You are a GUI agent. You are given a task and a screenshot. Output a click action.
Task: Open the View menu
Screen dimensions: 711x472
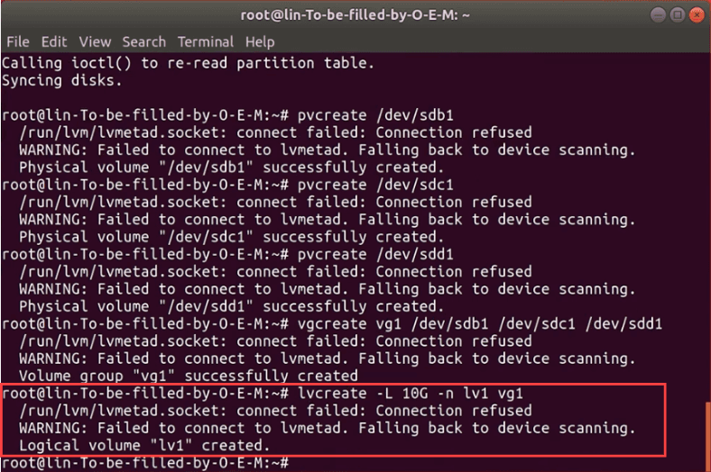coord(95,41)
